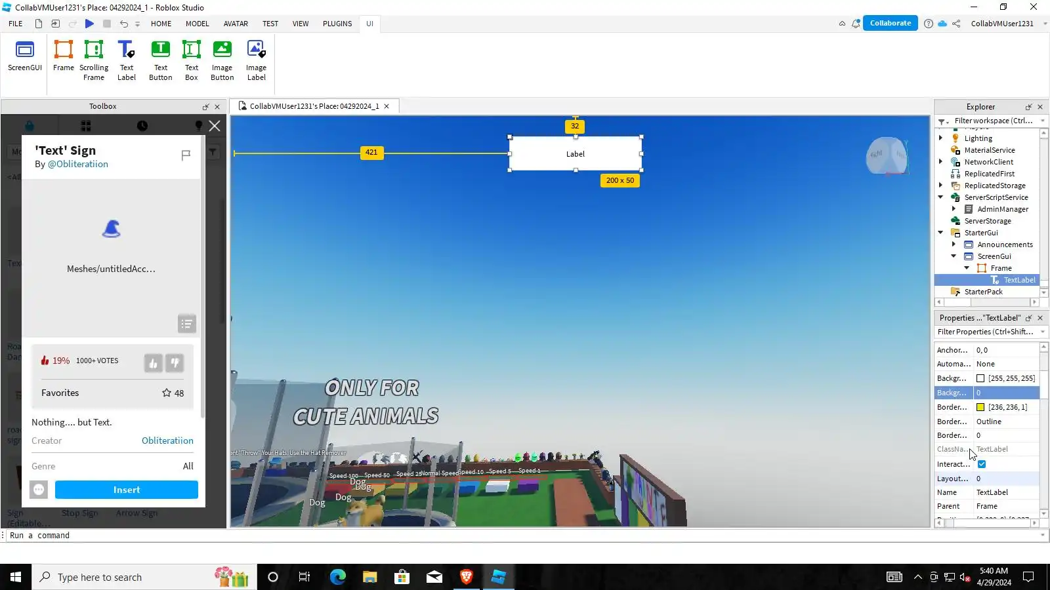Report the 'Text' Sign asset with flag icon
Viewport: 1050px width, 590px height.
pos(186,155)
